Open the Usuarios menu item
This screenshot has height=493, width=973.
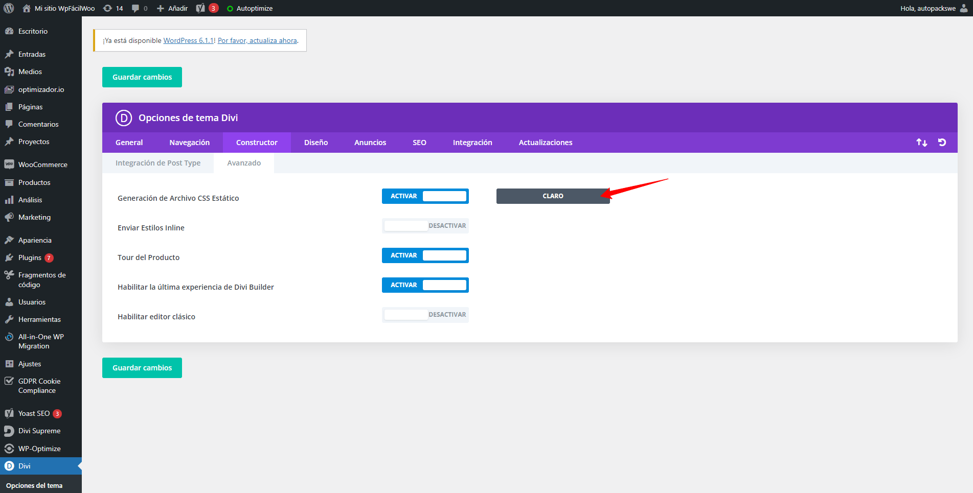[41, 302]
